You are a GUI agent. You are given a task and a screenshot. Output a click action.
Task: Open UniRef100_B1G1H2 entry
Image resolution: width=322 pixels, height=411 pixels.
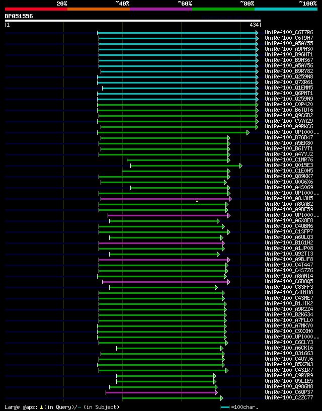pos(289,242)
